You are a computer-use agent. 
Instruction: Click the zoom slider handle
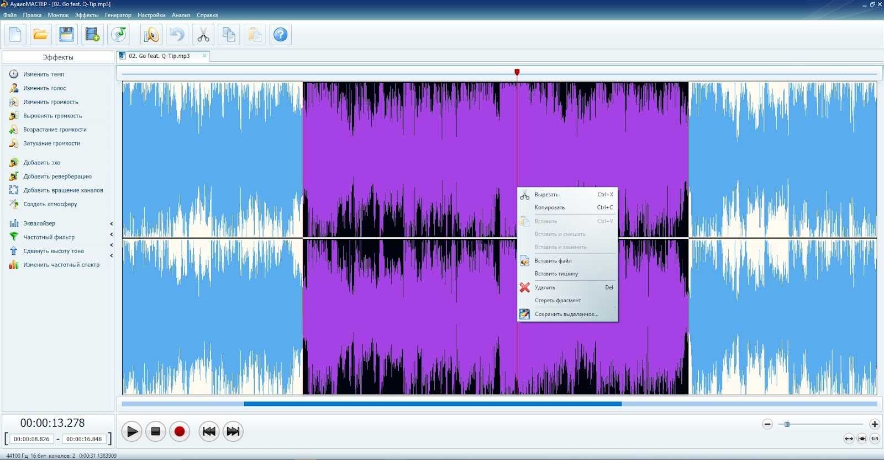(787, 424)
